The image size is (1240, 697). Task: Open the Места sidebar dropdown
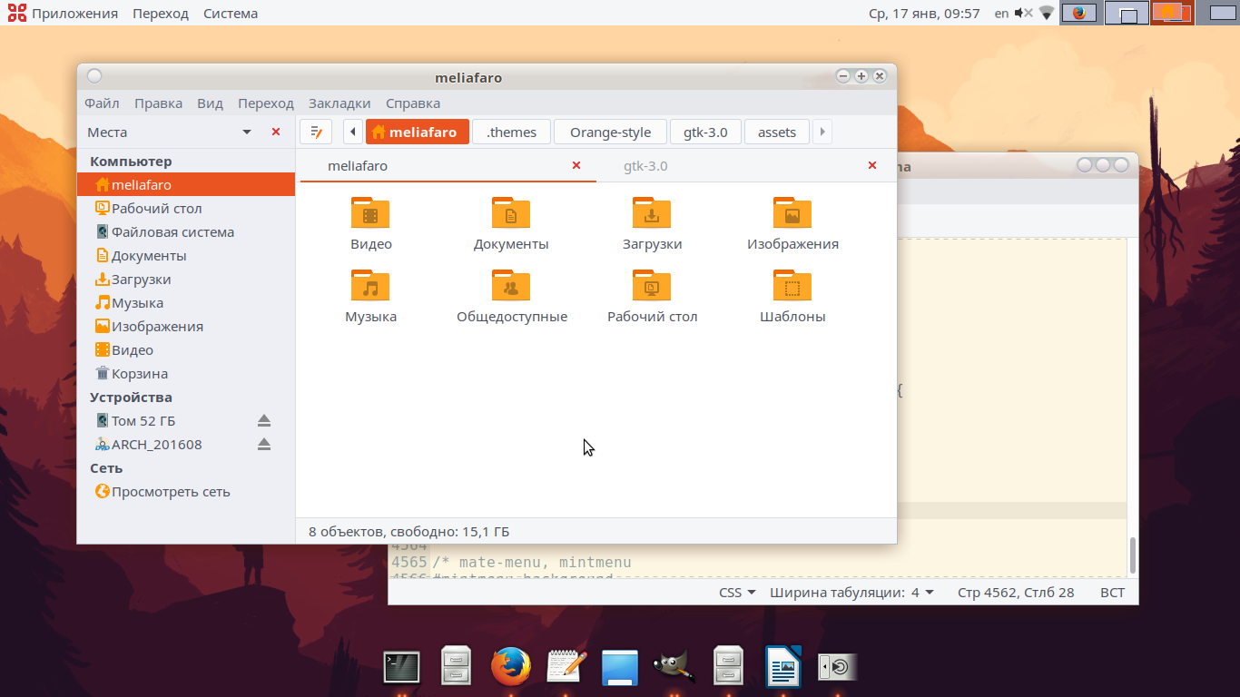click(x=247, y=133)
